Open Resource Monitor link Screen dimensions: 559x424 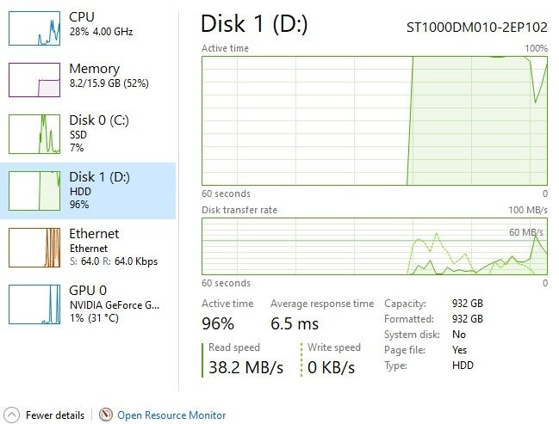[x=171, y=415]
